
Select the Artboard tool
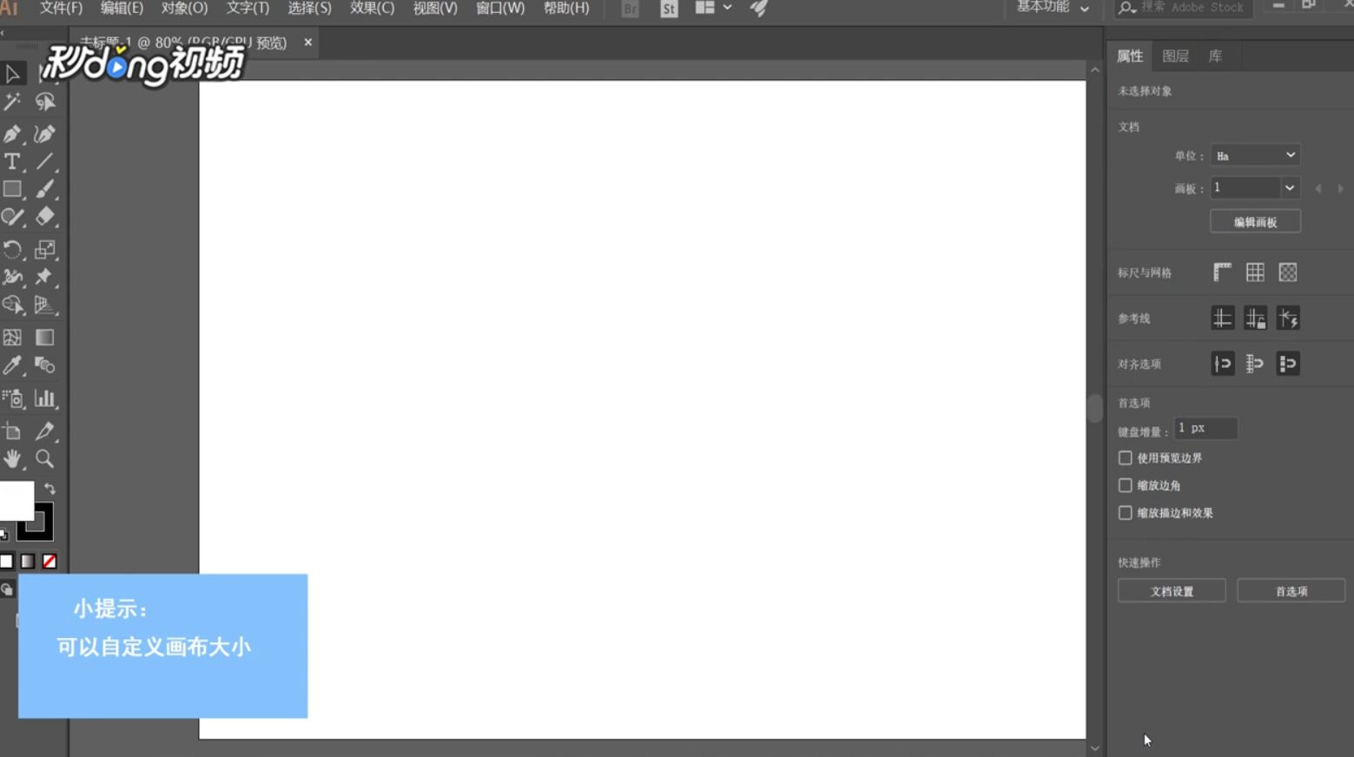click(x=12, y=431)
